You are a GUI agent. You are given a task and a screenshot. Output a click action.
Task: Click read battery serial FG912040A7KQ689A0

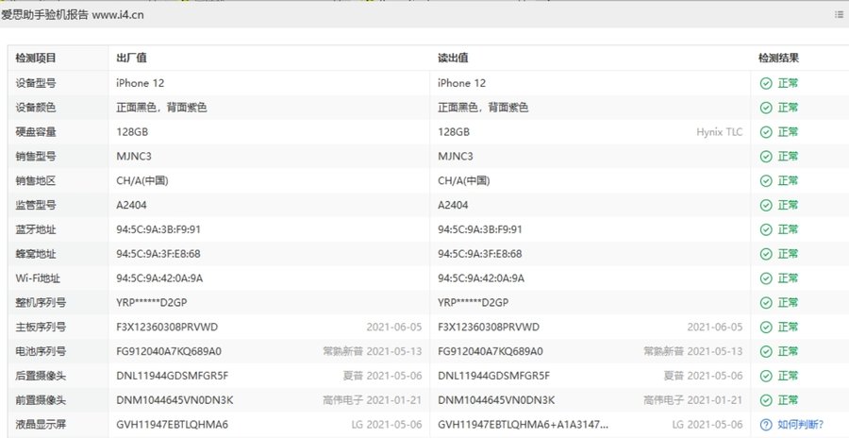pos(490,351)
